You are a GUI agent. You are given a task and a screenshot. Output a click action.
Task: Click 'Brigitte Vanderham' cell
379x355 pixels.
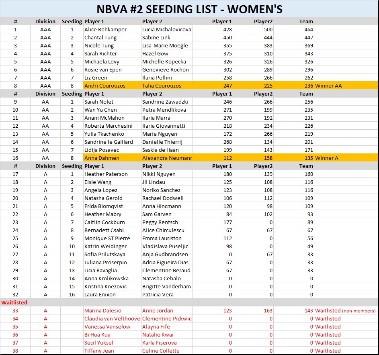(x=167, y=286)
